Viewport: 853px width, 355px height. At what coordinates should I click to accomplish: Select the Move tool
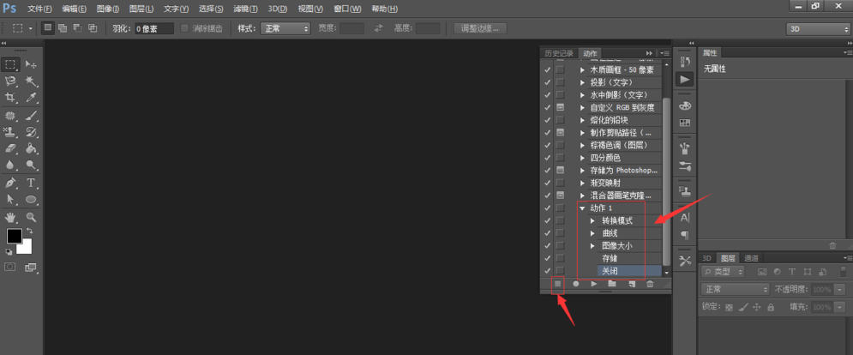point(32,64)
